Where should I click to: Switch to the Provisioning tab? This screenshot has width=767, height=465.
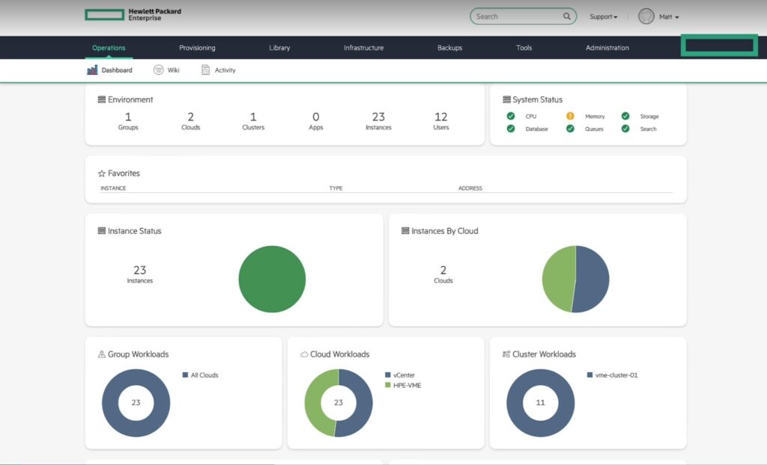tap(197, 47)
